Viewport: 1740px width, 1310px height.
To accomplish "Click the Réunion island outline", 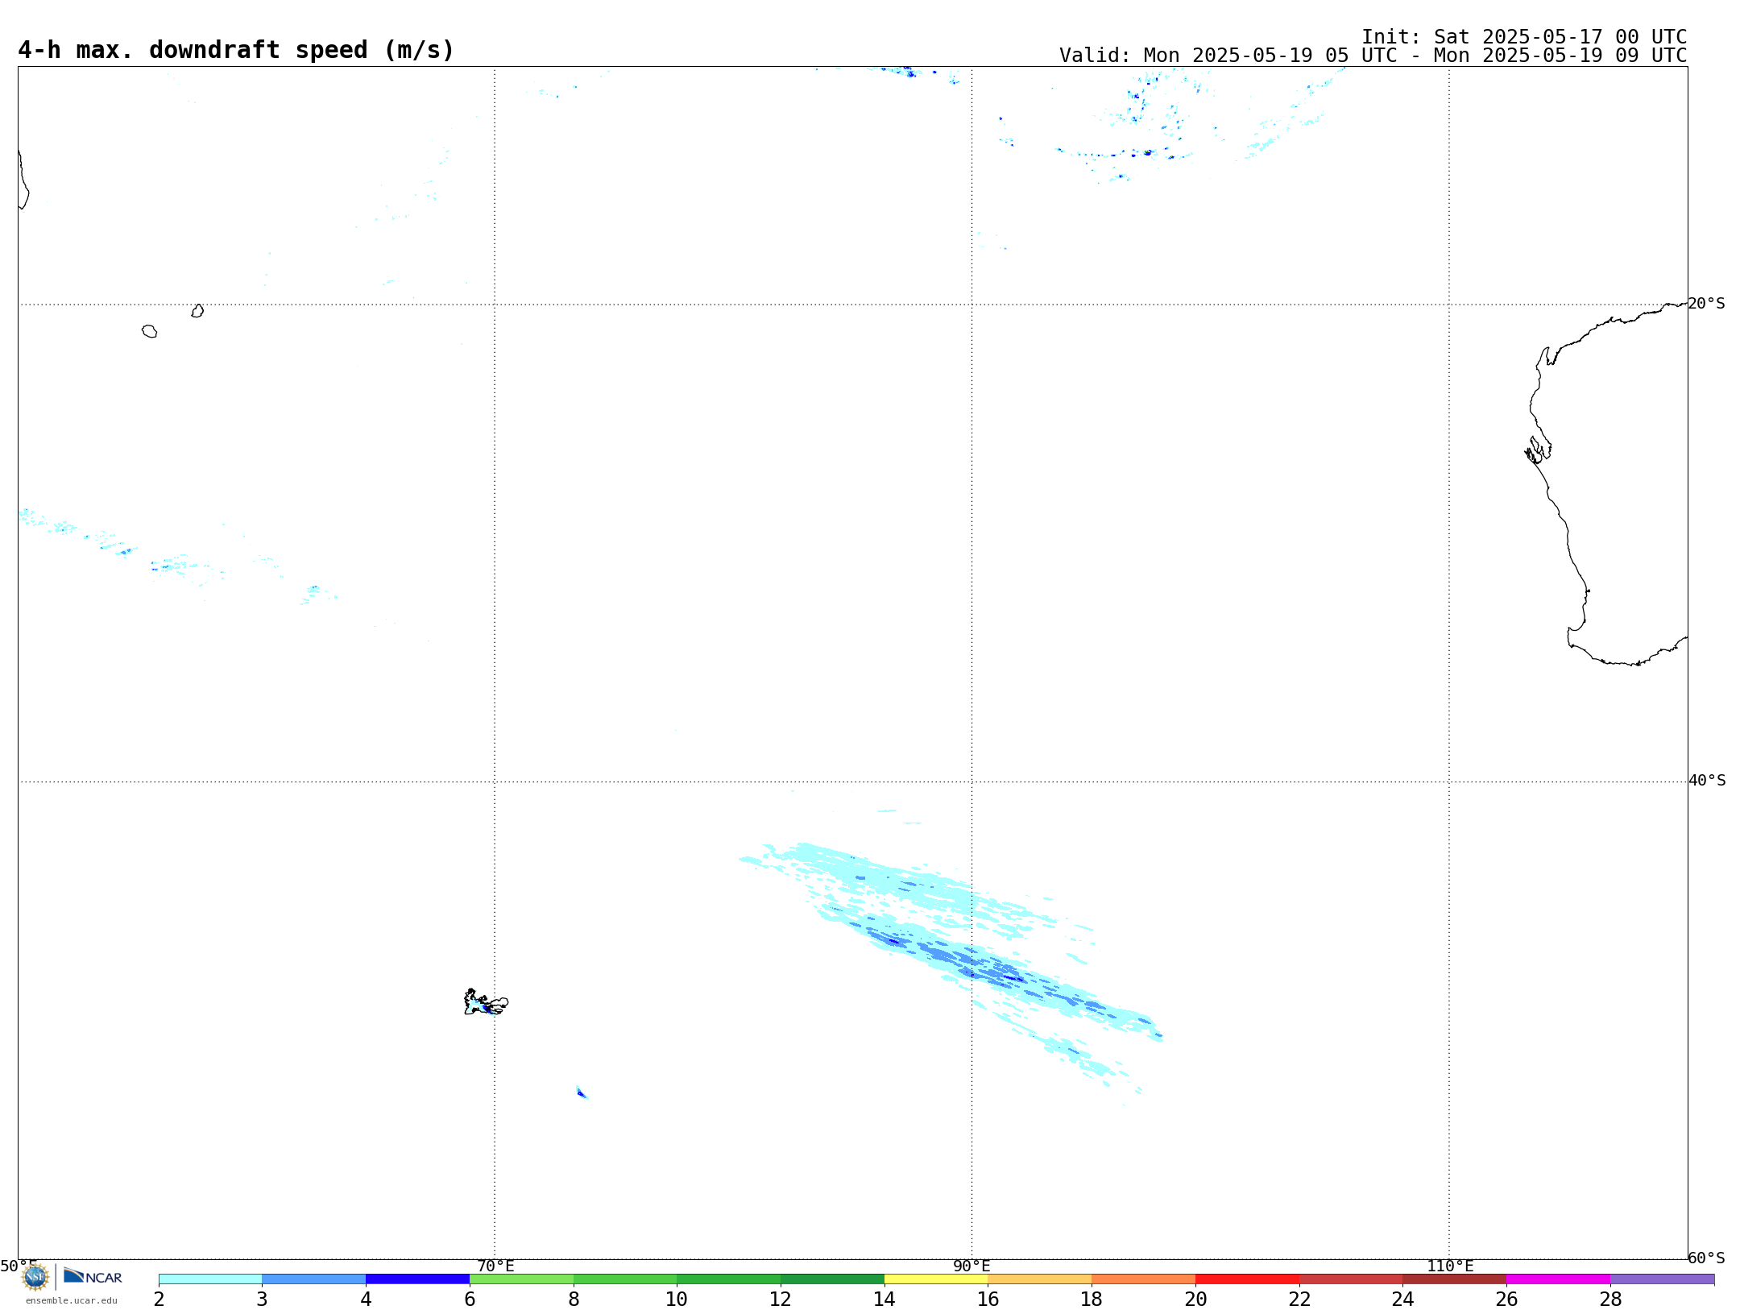I will 149,331.
